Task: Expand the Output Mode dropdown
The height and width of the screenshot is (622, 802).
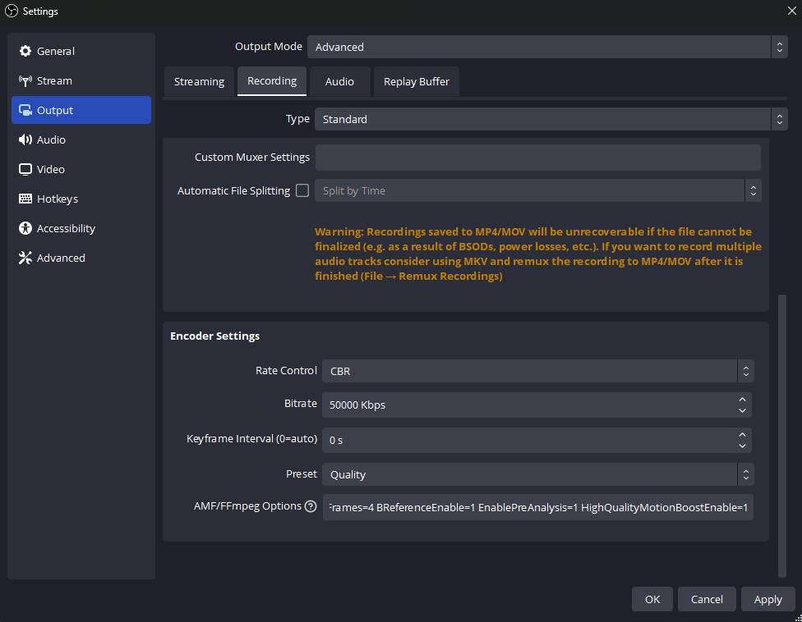Action: tap(546, 47)
